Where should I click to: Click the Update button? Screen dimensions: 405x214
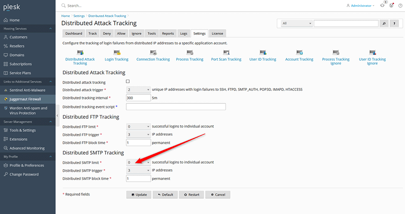coord(139,195)
